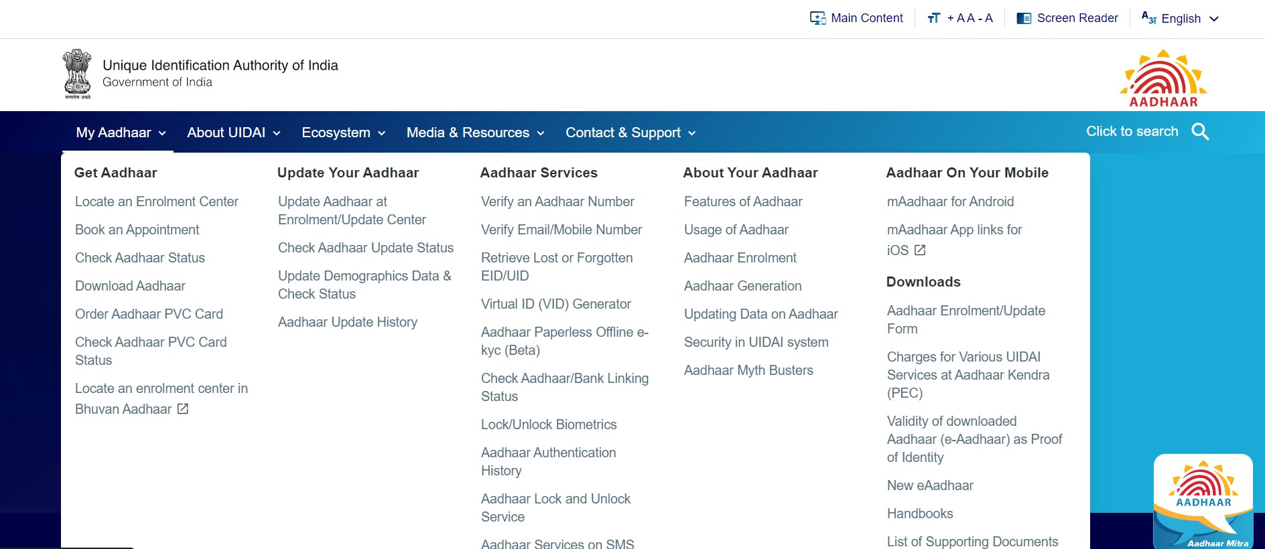1265x549 pixels.
Task: Expand the Ecosystem menu chevron
Action: click(x=381, y=133)
